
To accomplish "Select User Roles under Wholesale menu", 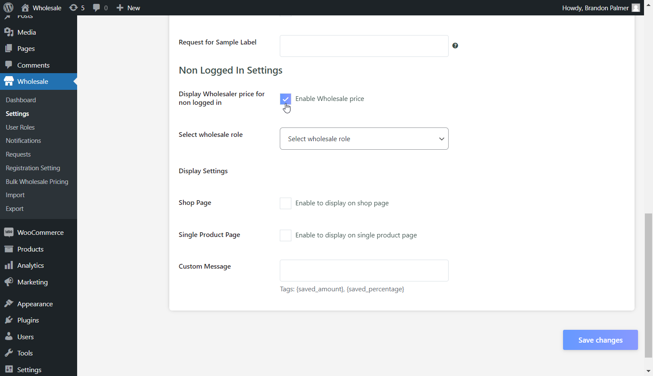I will point(20,127).
